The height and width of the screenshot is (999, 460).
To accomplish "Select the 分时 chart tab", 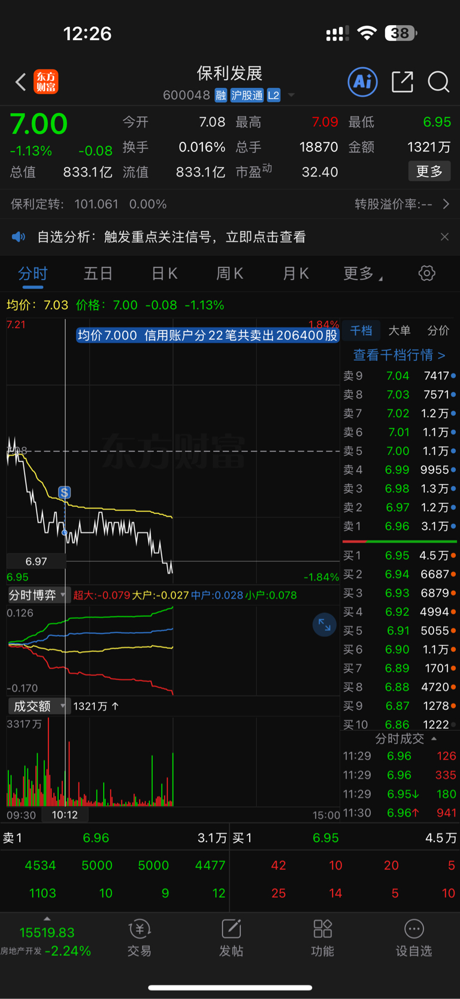I will [33, 274].
